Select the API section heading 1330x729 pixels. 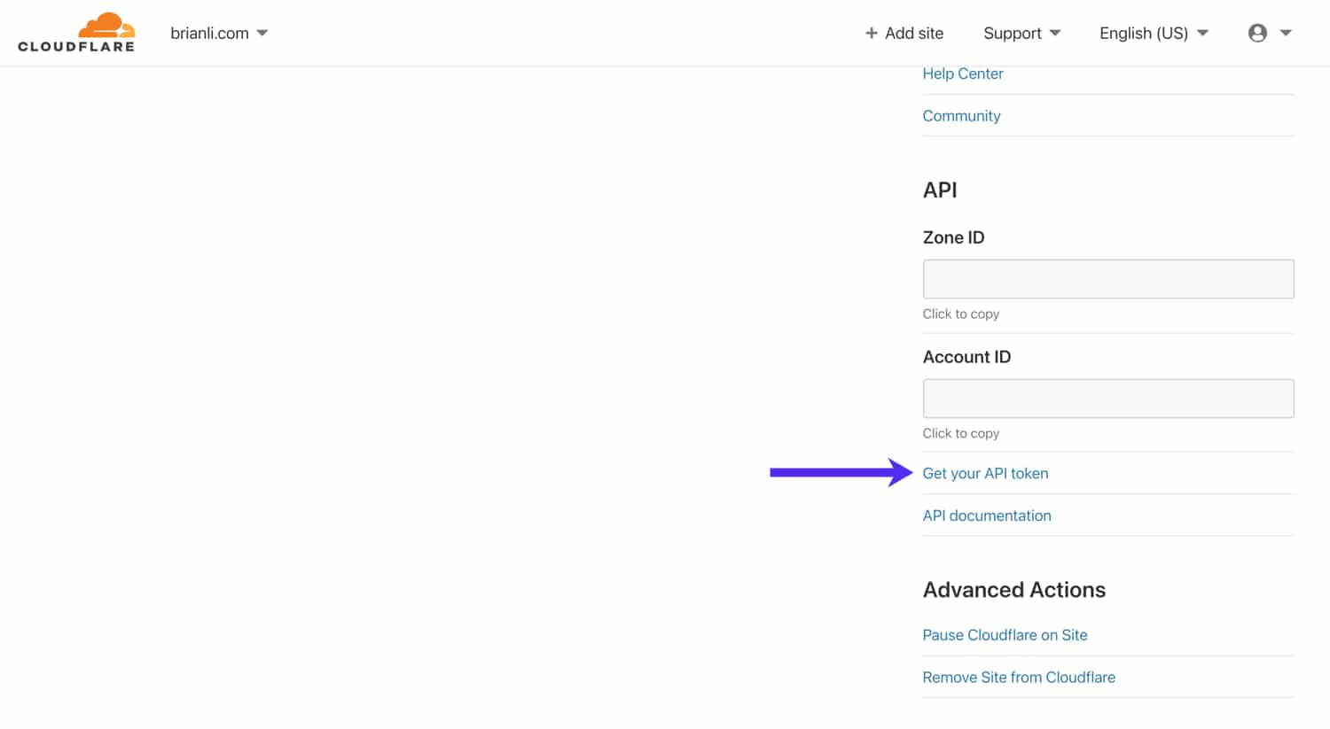coord(939,190)
